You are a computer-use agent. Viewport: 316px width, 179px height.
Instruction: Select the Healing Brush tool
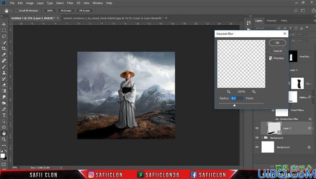[4, 61]
